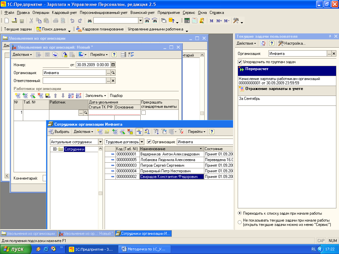
Task: Open the Воинский учет menu
Action: click(142, 13)
